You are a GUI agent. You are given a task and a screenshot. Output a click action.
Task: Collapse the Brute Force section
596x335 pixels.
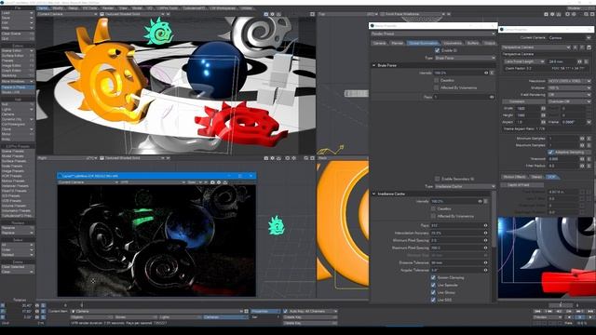pos(374,65)
